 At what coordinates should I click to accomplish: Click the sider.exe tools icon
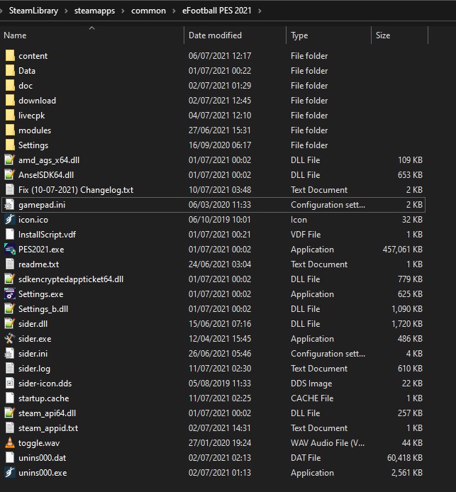[10, 339]
